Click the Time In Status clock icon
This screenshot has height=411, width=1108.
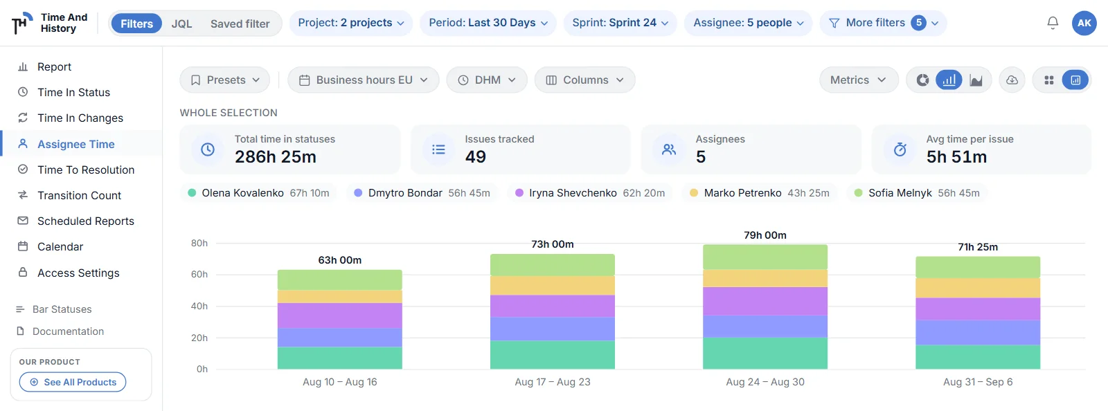point(23,92)
